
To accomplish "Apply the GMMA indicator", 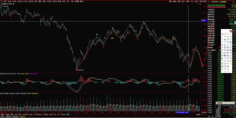I will coord(46,115).
